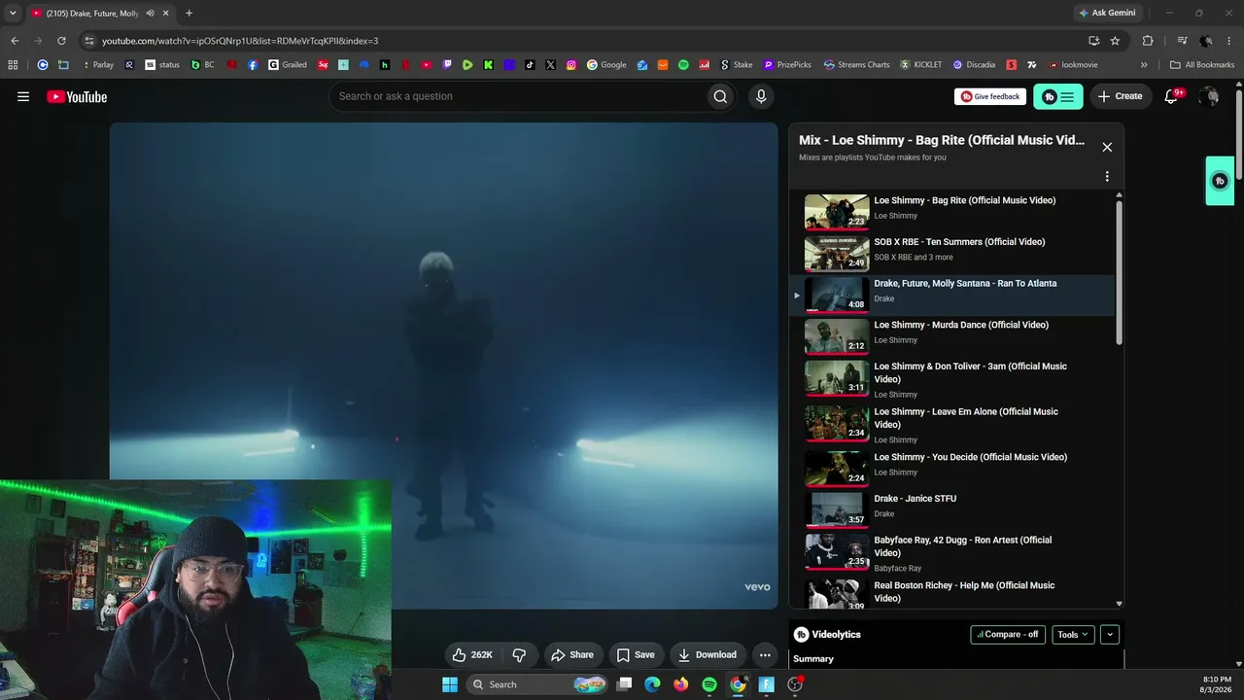
Task: Click the Chrome address bar URL
Action: click(x=240, y=41)
